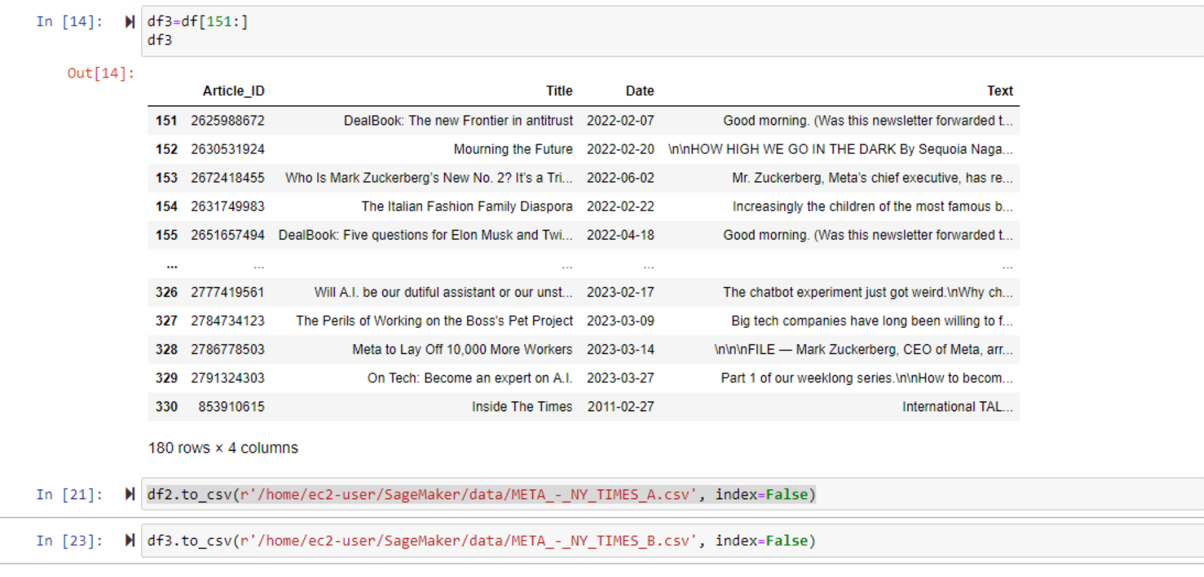The image size is (1204, 577).
Task: Click inside the df3=df[151:] code cell
Action: click(x=672, y=31)
